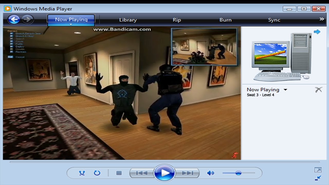Screen dimensions: 329x185
Task: Toggle shuffle mode
Action: [82, 173]
